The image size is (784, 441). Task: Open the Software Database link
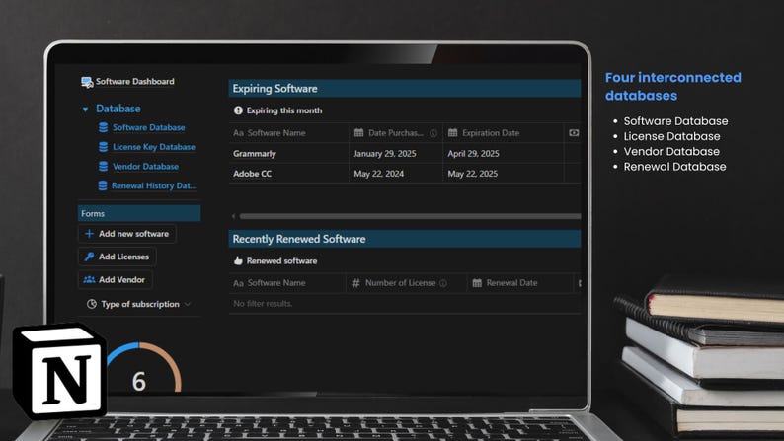pyautogui.click(x=148, y=127)
